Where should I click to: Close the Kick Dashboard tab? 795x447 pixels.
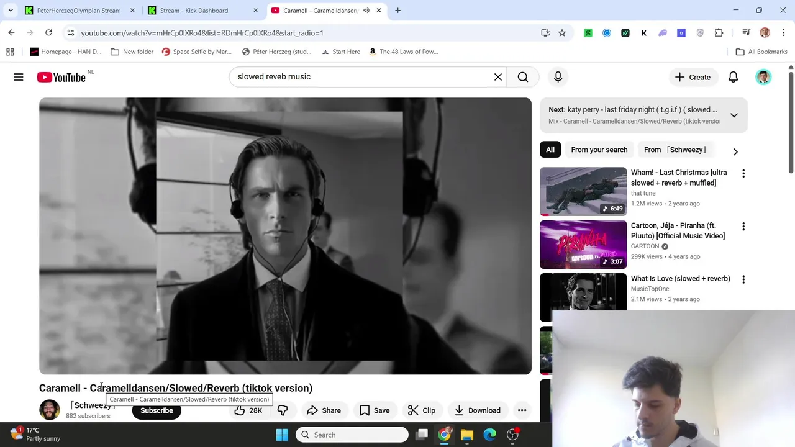pyautogui.click(x=255, y=11)
